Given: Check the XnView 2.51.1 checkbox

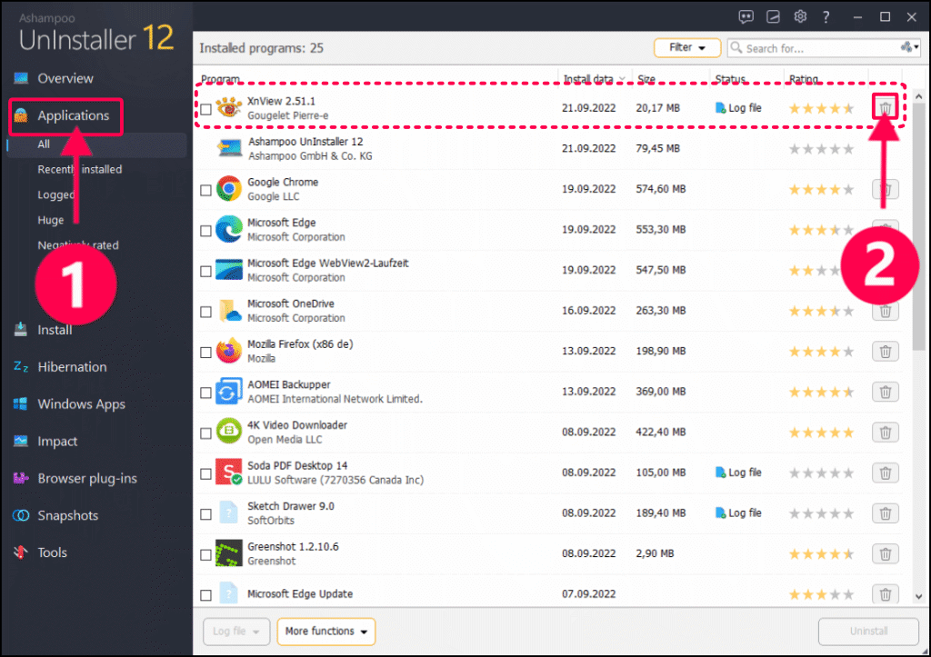Looking at the screenshot, I should pos(206,109).
